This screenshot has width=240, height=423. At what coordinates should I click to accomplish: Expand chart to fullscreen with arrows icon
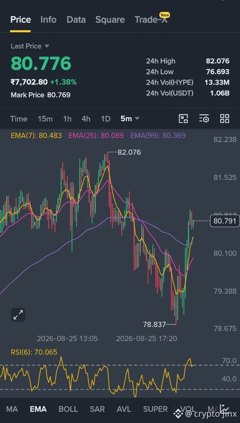[18, 314]
